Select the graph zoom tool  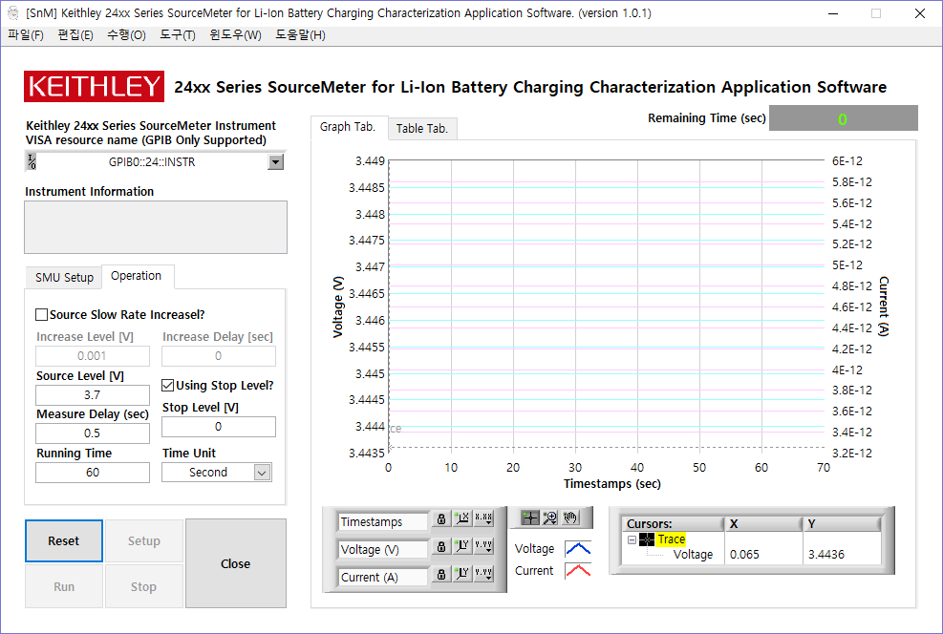(x=549, y=518)
